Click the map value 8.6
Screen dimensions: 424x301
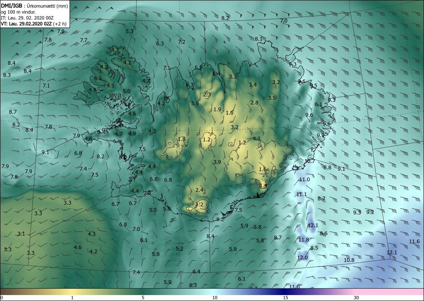coord(324,233)
